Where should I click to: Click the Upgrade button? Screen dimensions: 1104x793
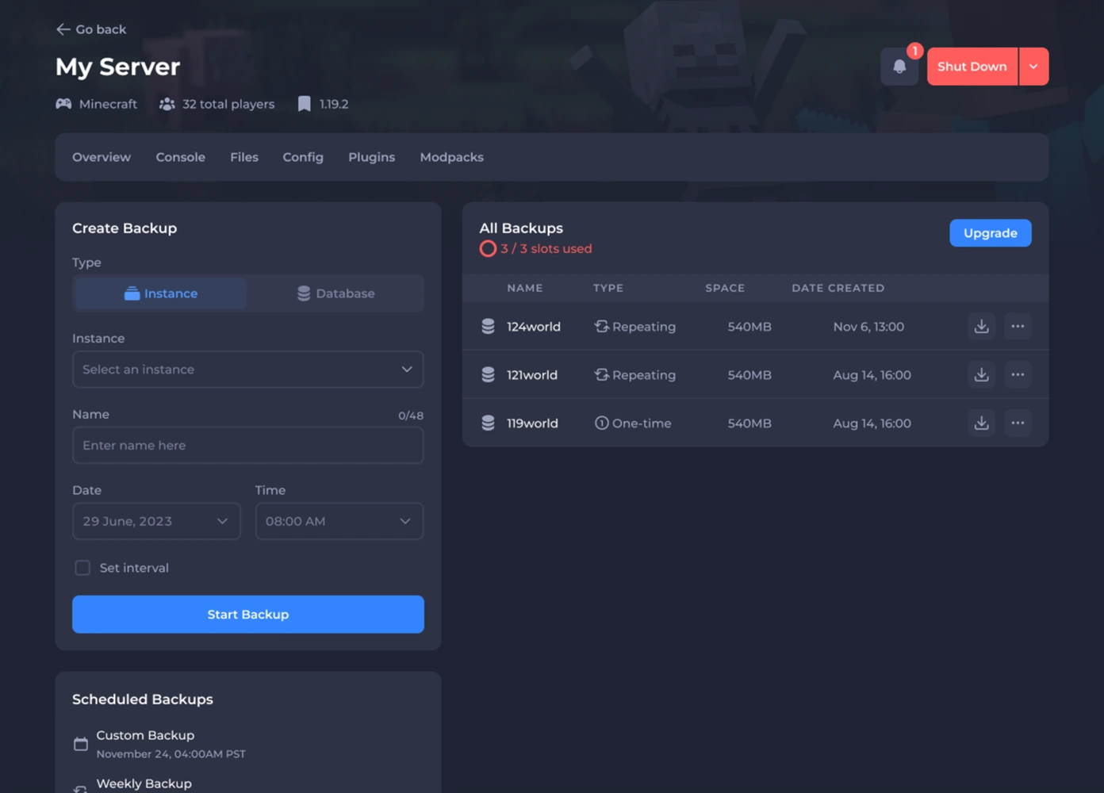[990, 233]
